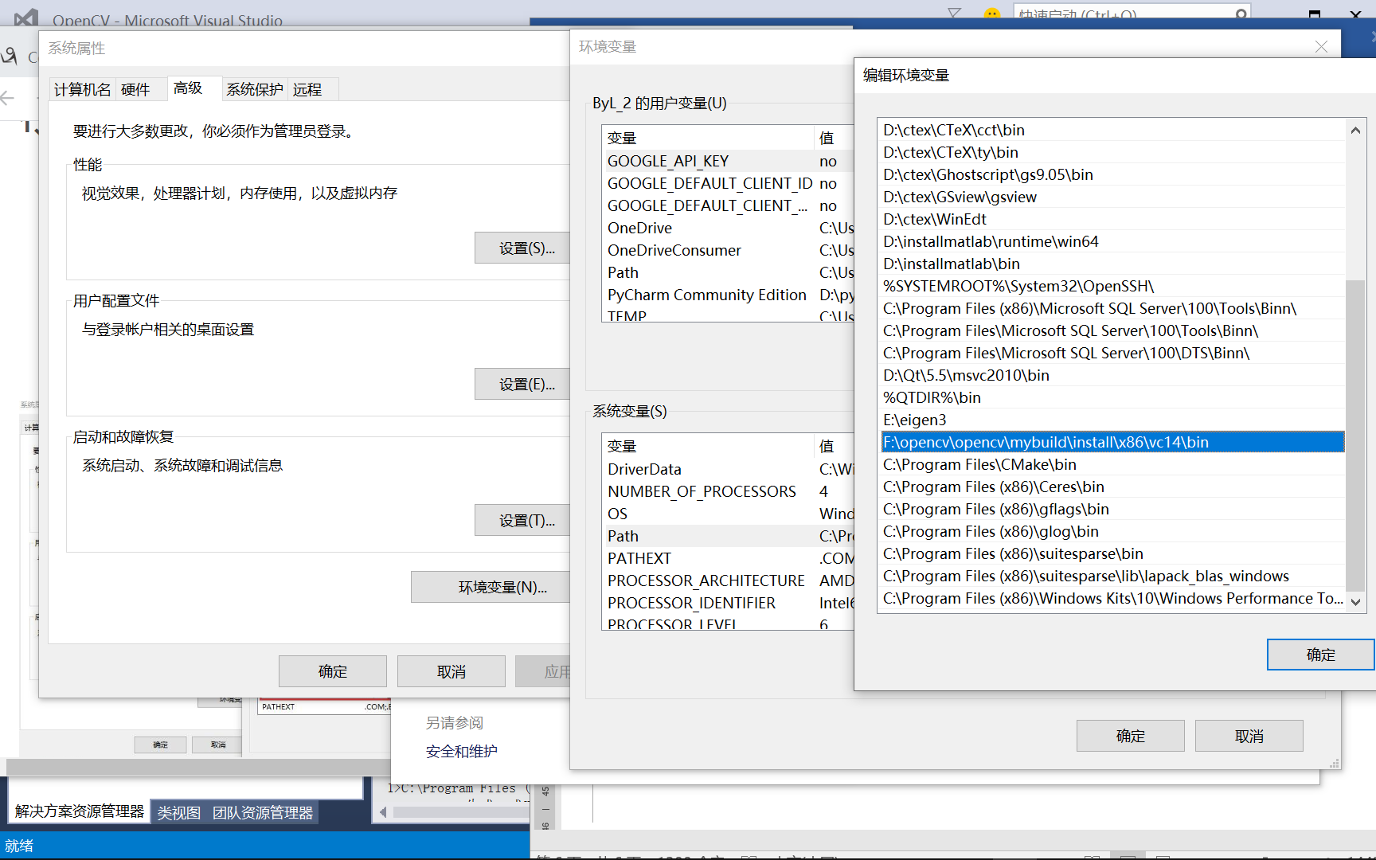The image size is (1376, 860).
Task: Click the back navigation arrow in Visual Studio
Action: pos(8,98)
